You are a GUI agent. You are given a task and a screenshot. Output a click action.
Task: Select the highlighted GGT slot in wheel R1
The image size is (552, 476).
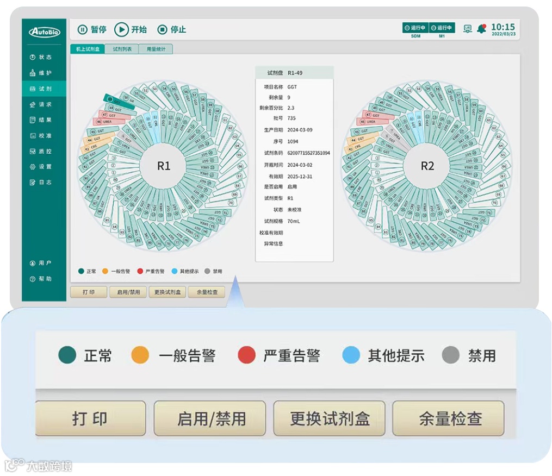click(118, 102)
